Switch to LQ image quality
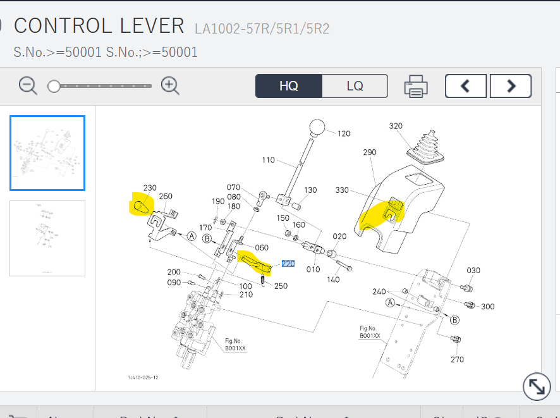560x418 pixels. (x=355, y=86)
